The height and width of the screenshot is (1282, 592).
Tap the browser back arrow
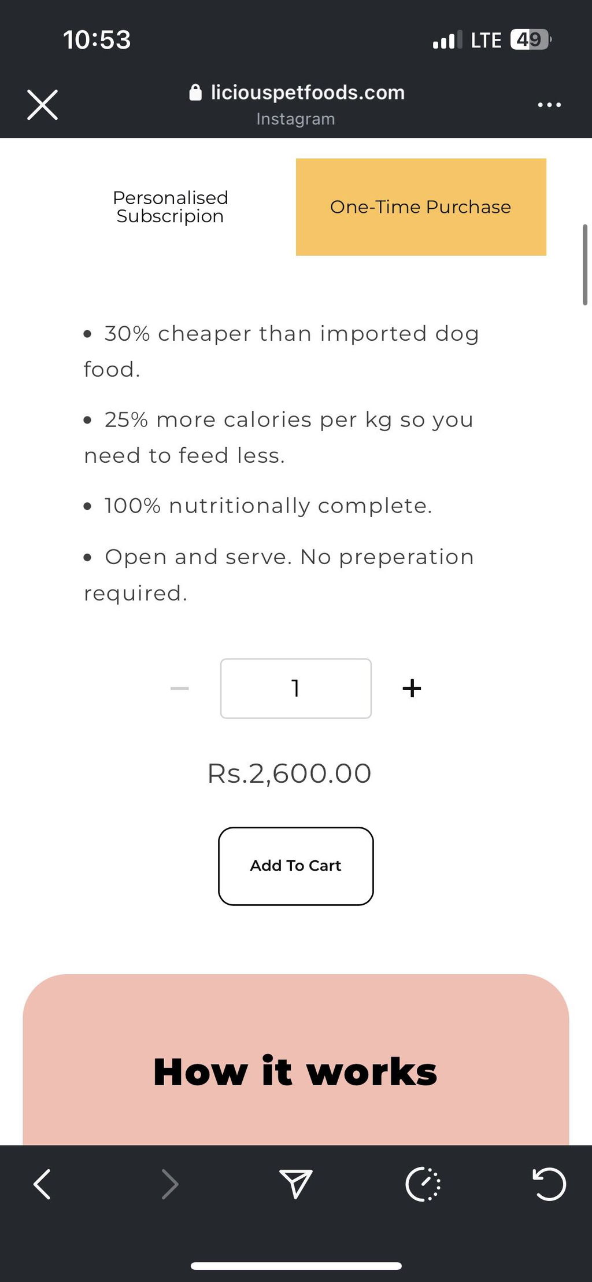42,1184
